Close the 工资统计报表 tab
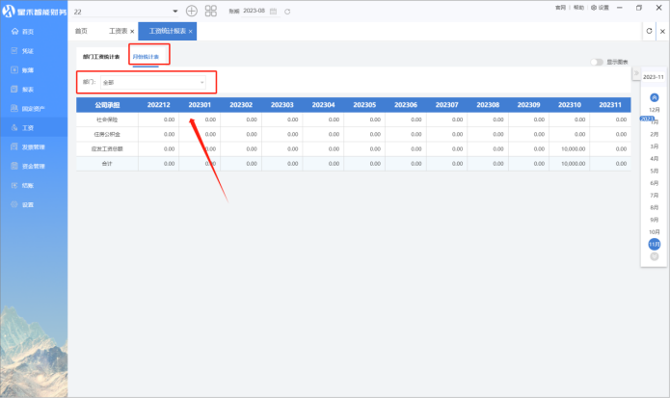The image size is (670, 398). pos(191,32)
